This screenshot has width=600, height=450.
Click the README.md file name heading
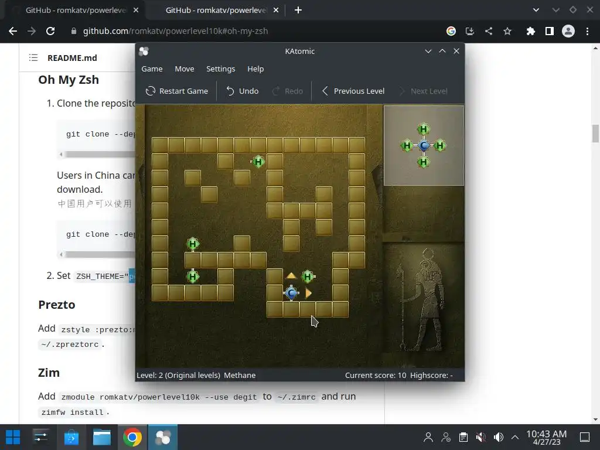pos(72,58)
